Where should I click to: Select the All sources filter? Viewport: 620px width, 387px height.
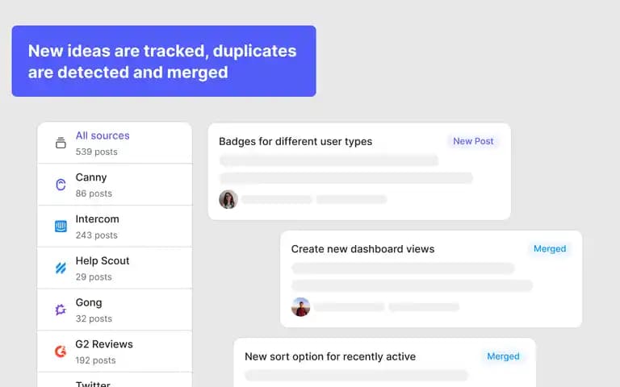(x=115, y=143)
